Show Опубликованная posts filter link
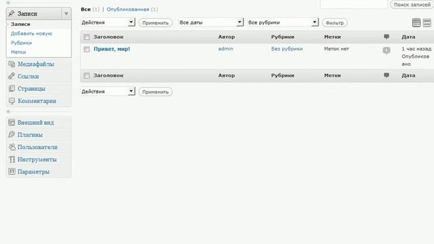 point(128,9)
